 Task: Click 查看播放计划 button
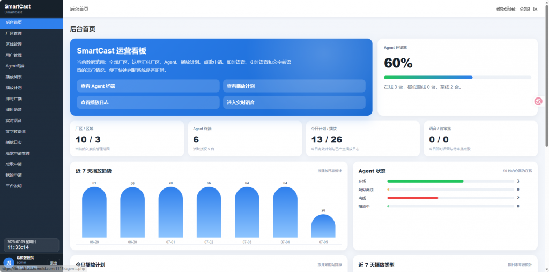(294, 86)
